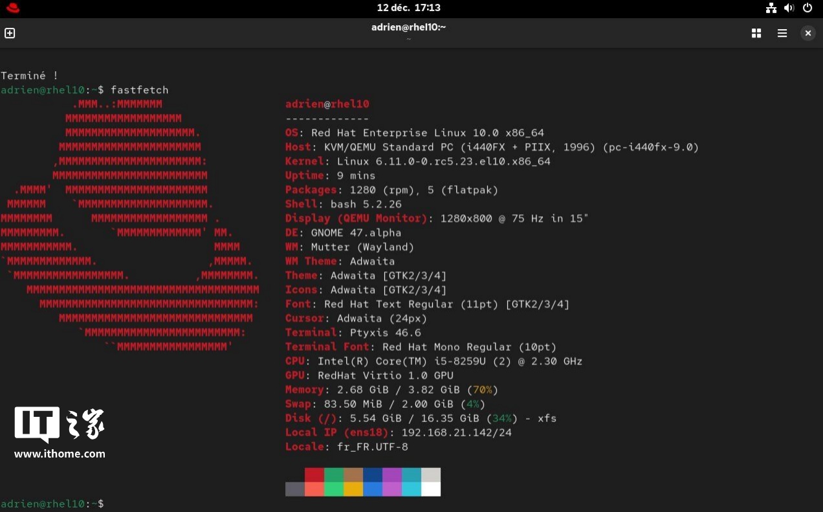Click the Host line 'KVM/QEMU Standard PC'
This screenshot has width=823, height=512.
[389, 147]
